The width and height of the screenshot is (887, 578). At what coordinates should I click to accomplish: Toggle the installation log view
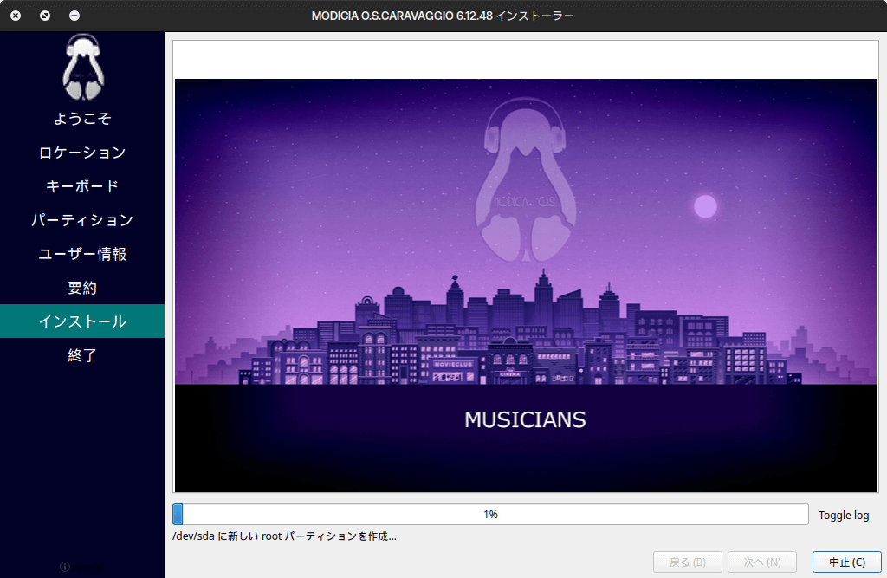(843, 515)
